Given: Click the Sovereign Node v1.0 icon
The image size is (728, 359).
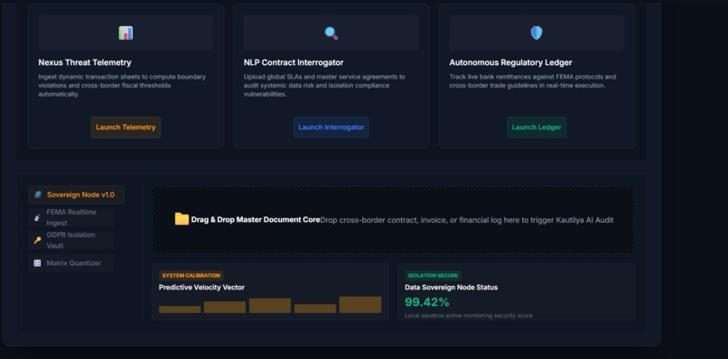Looking at the screenshot, I should pyautogui.click(x=38, y=195).
